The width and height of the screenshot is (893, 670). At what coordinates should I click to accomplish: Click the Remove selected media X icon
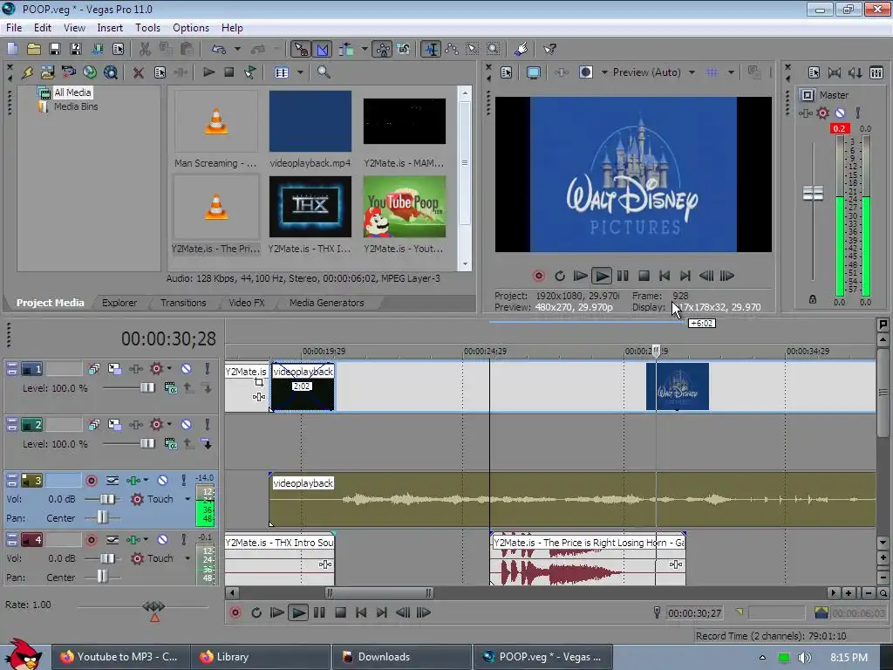point(138,72)
